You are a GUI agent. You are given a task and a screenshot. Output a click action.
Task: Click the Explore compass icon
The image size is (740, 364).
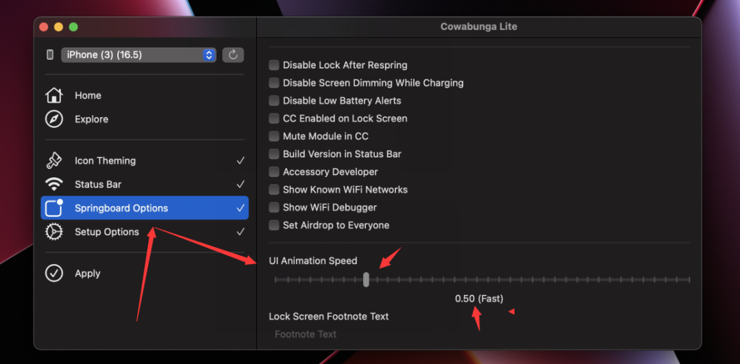tap(54, 119)
